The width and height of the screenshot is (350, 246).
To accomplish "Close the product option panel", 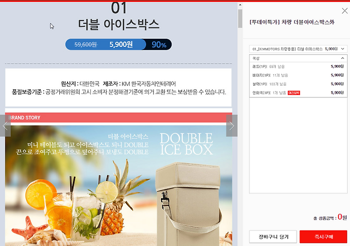I will click(x=345, y=11).
